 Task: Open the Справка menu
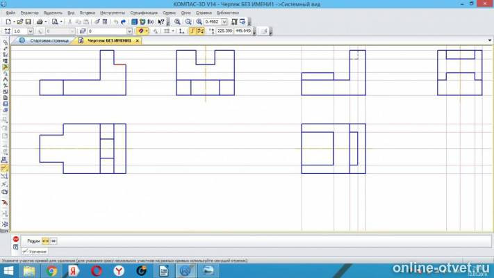coord(204,13)
